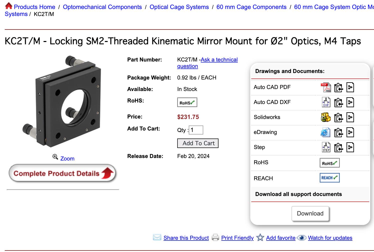Click the Drawings and Documents heading
The image size is (374, 252).
pos(290,71)
